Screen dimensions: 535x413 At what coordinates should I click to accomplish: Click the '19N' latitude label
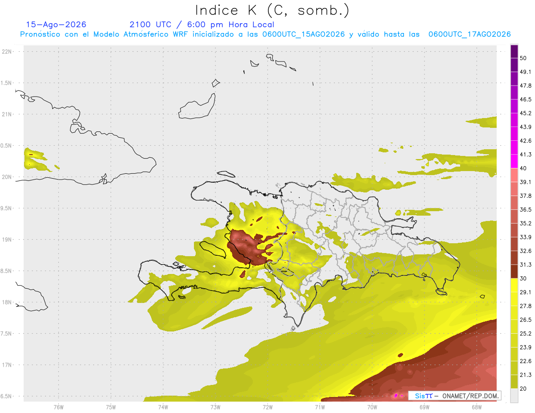coord(7,240)
